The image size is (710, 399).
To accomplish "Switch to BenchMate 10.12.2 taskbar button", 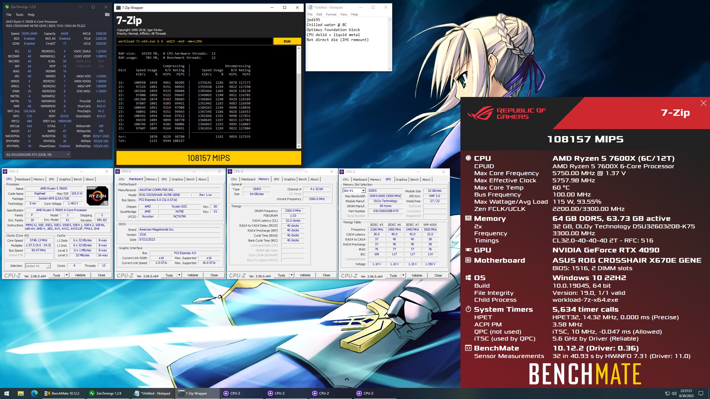I will [x=64, y=393].
